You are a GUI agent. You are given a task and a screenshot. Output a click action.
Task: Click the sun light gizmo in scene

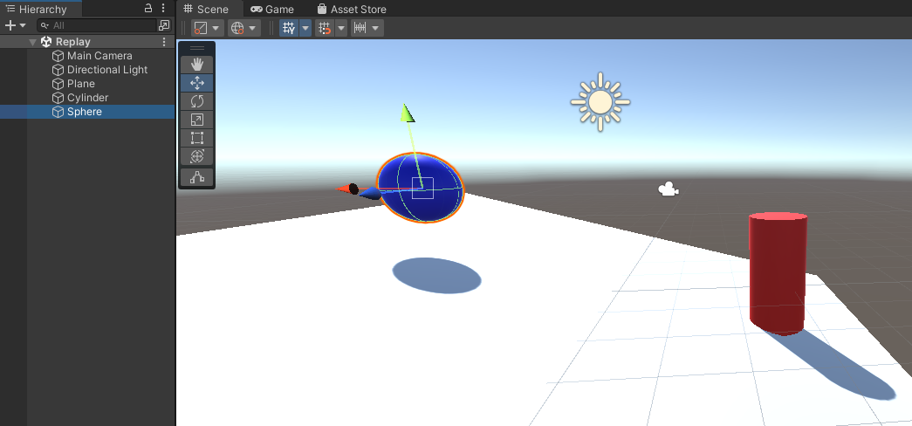point(600,102)
